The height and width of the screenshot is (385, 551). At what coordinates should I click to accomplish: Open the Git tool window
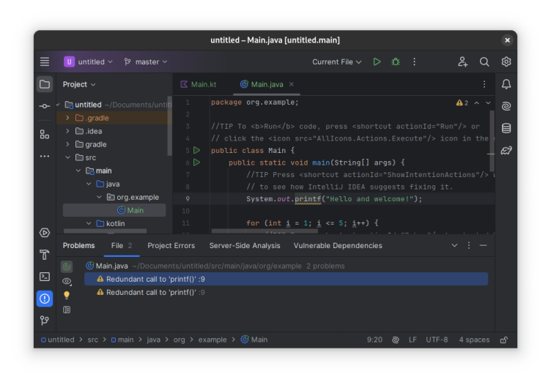[x=45, y=321]
